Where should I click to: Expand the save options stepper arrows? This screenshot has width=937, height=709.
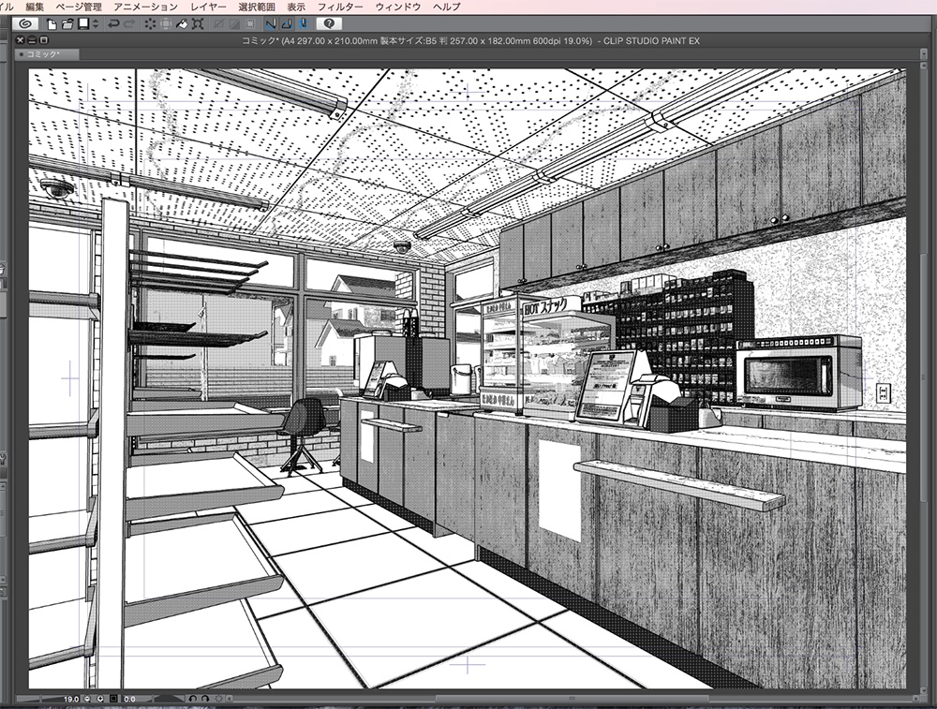coord(96,24)
